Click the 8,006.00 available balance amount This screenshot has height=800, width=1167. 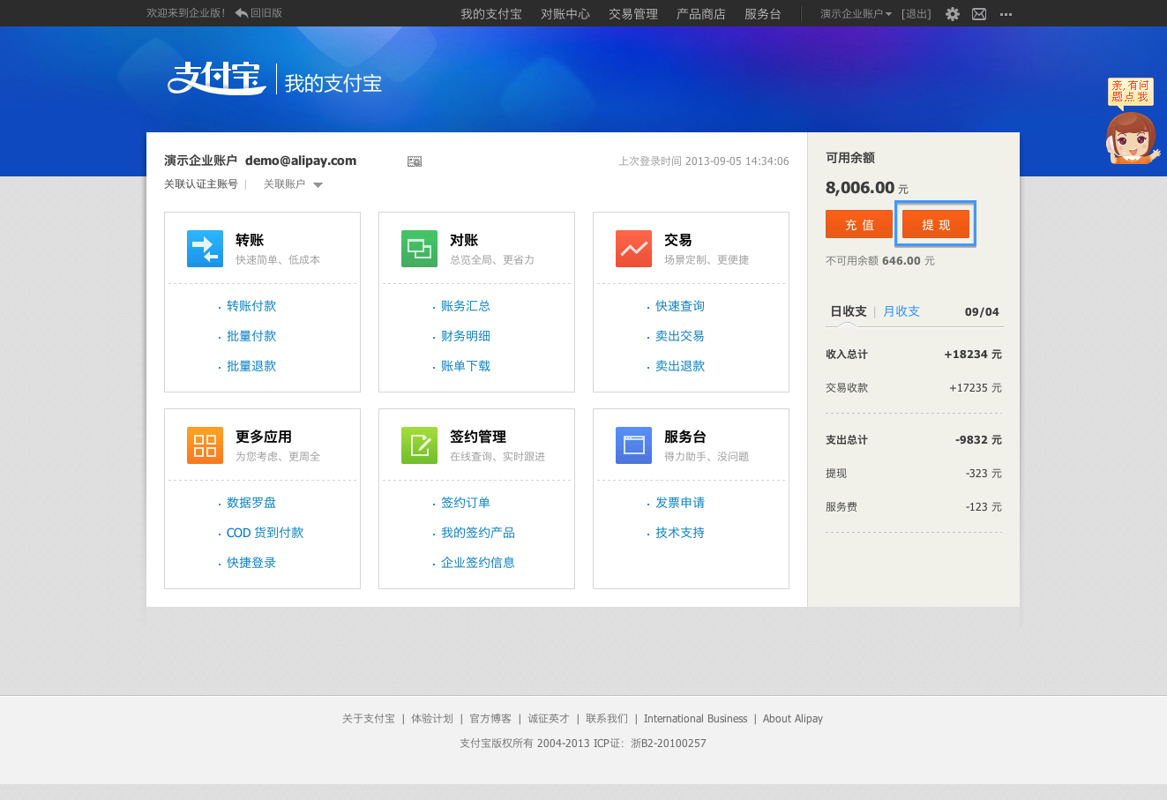[x=860, y=187]
